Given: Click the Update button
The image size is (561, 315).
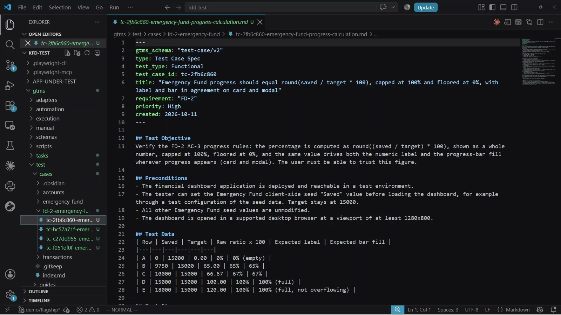Looking at the screenshot, I should [x=426, y=7].
